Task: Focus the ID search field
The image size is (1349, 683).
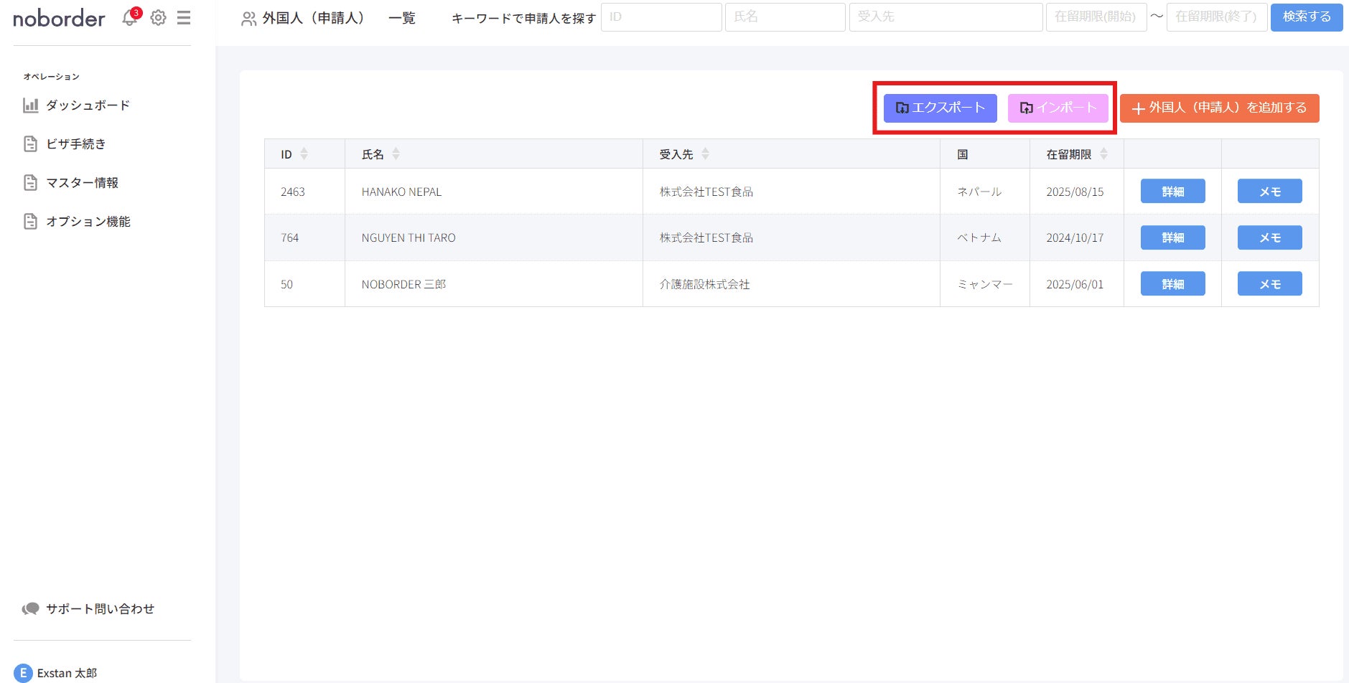Action: (661, 17)
